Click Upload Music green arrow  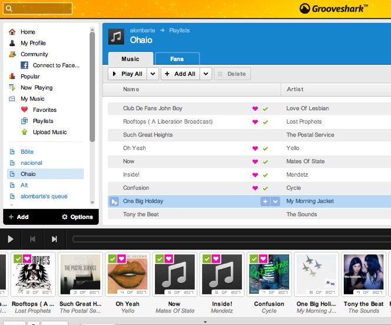25,132
